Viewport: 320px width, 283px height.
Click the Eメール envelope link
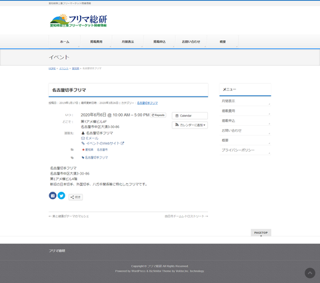pyautogui.click(x=90, y=139)
